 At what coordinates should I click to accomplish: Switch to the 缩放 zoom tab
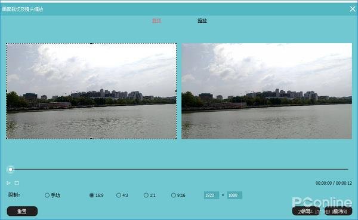pyautogui.click(x=202, y=20)
